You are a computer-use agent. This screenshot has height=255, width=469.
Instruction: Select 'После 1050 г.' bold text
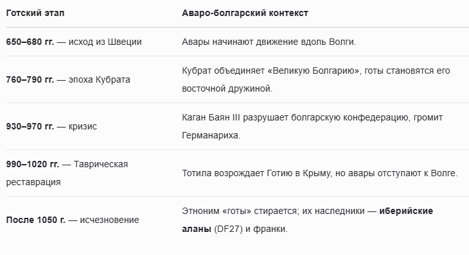pos(35,220)
